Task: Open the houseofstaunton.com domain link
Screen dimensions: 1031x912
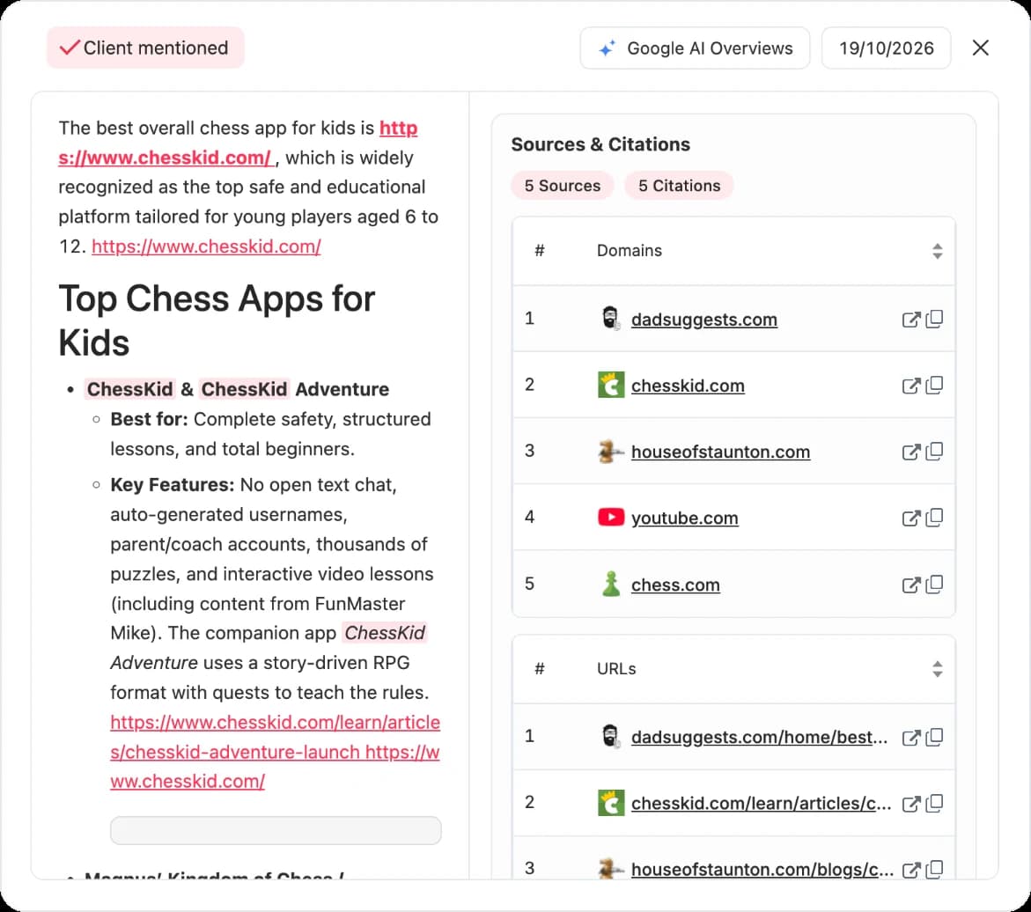Action: [x=720, y=452]
